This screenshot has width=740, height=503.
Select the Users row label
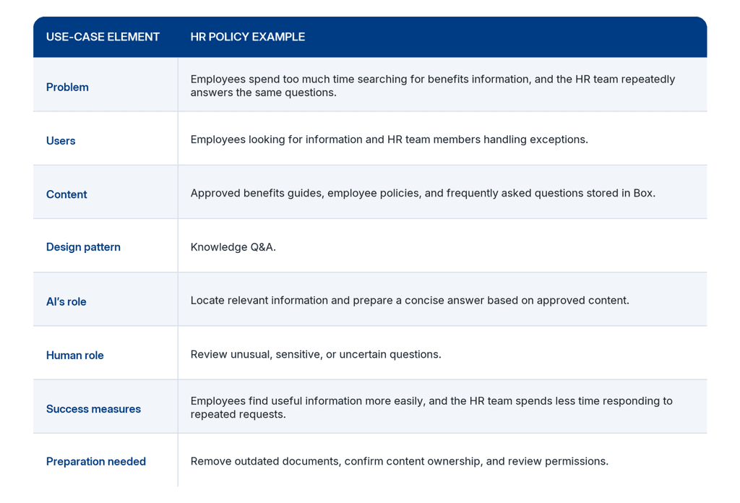61,141
